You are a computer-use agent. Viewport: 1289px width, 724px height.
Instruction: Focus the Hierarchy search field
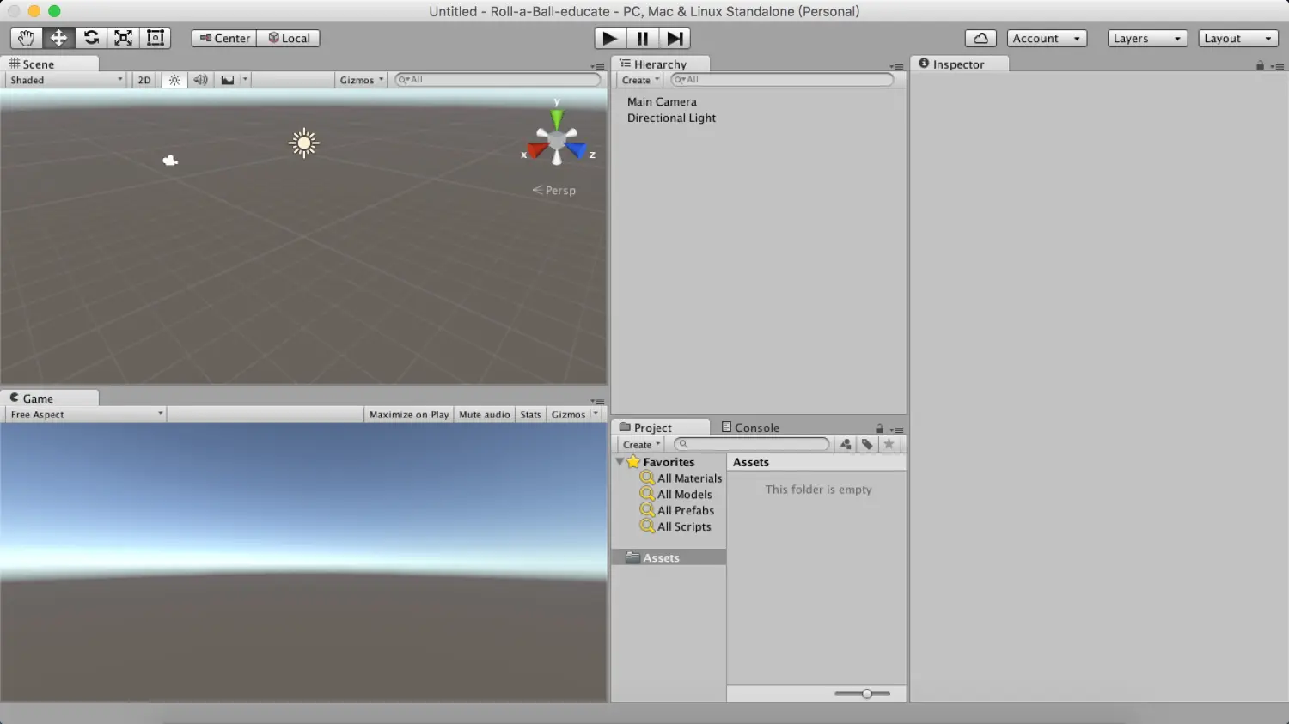coord(782,79)
